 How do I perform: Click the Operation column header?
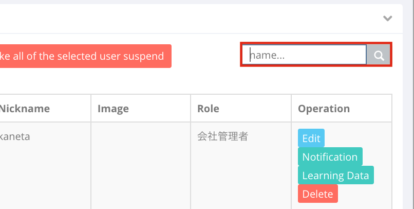[324, 109]
